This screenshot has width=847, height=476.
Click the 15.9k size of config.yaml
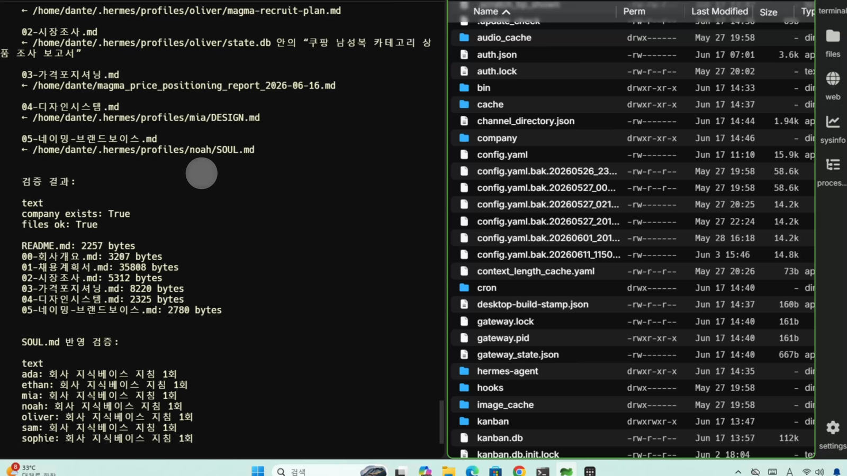[786, 155]
